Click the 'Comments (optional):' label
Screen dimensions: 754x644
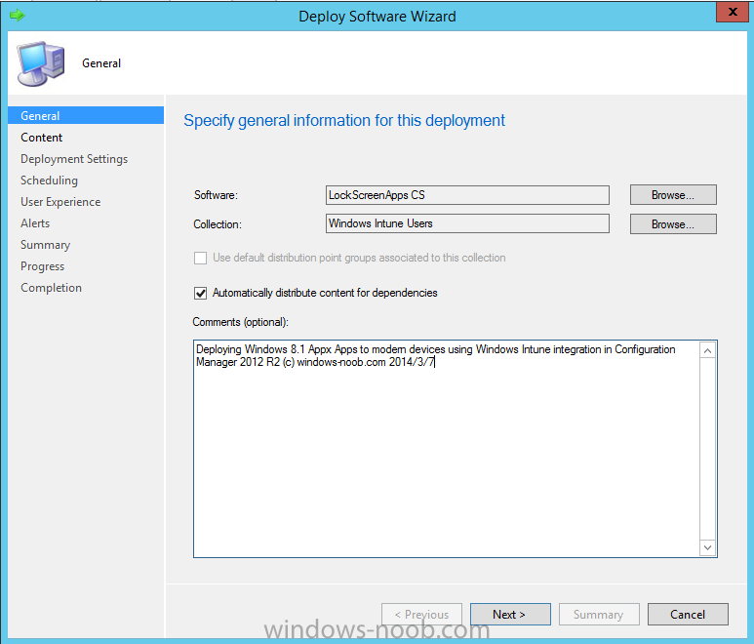(240, 322)
